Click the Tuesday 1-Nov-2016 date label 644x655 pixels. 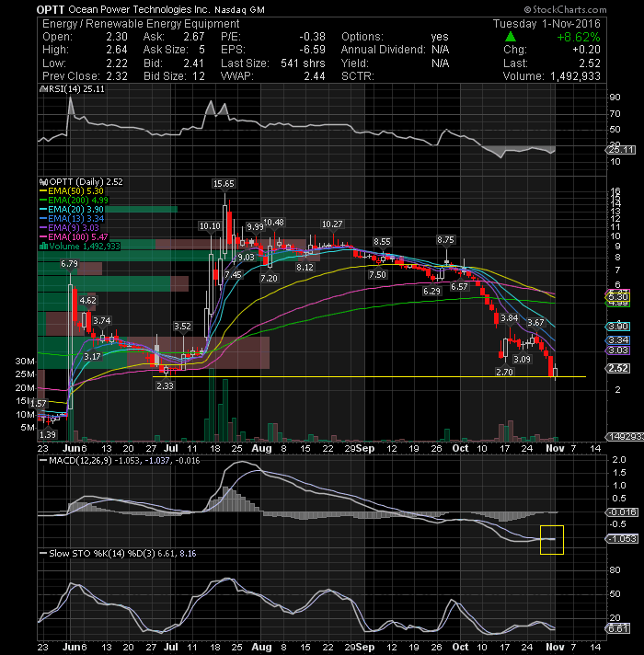[546, 24]
